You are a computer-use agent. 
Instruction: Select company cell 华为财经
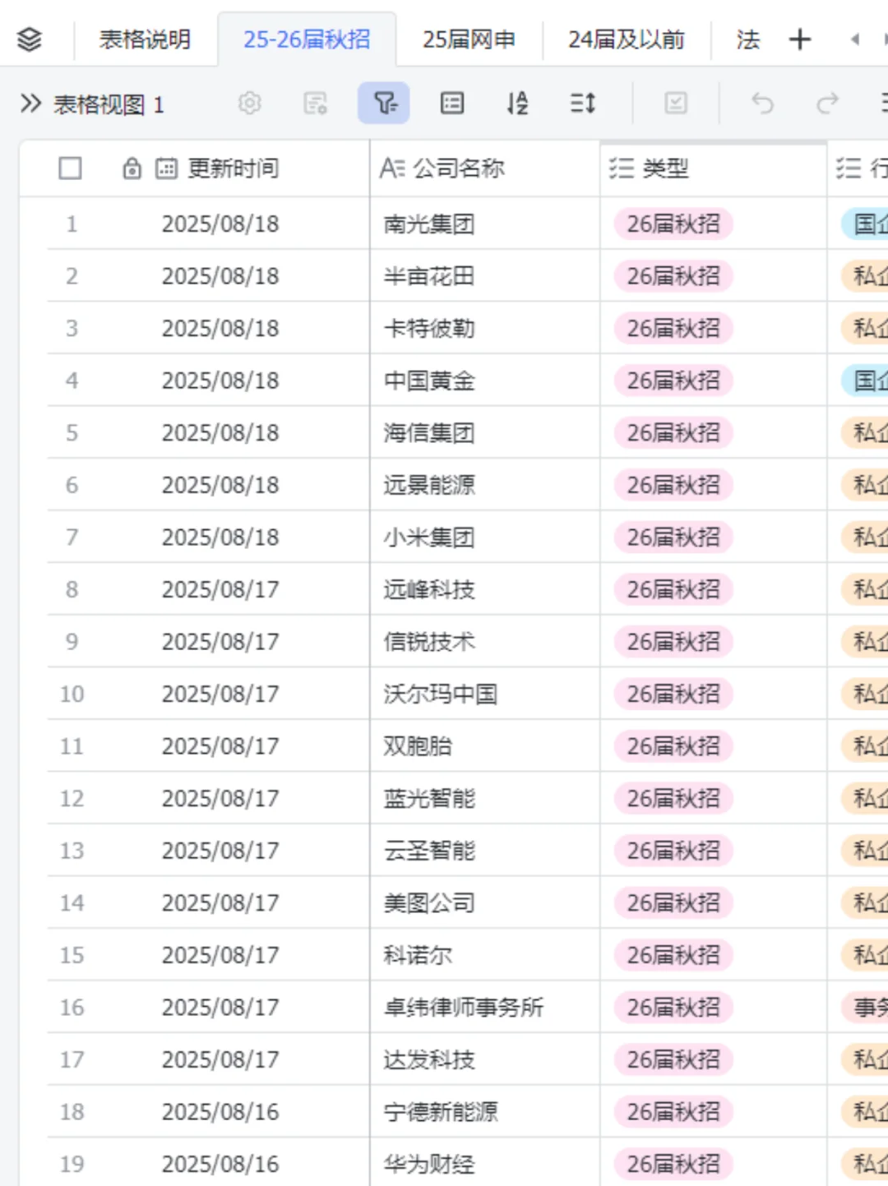point(485,1163)
